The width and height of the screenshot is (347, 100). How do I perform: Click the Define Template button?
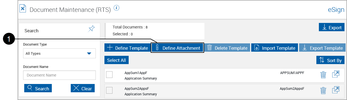click(x=127, y=48)
